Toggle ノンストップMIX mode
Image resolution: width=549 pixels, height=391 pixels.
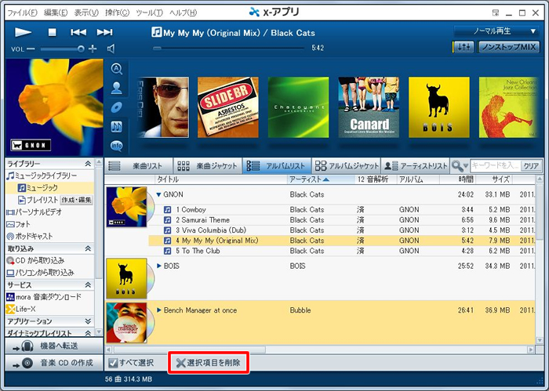tap(508, 47)
